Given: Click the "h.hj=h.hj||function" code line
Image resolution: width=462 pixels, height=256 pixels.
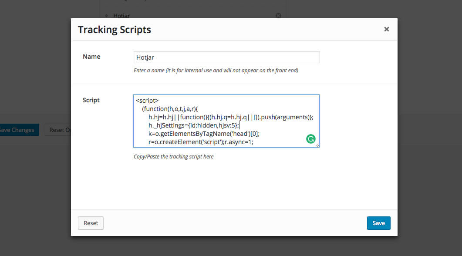Looking at the screenshot, I should (231, 117).
